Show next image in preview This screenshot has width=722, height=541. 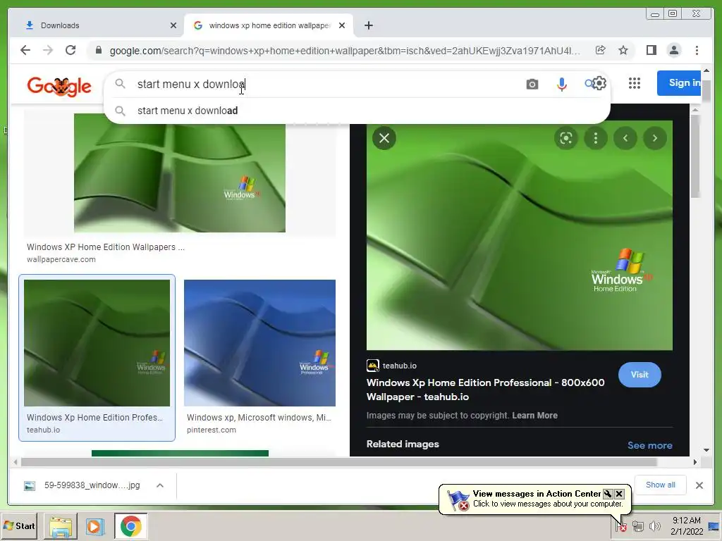655,138
